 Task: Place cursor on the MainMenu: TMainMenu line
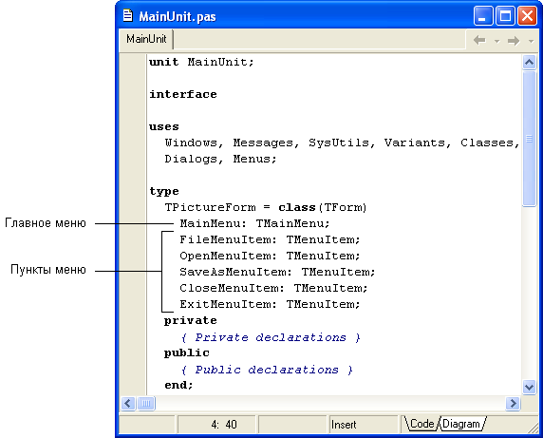254,223
